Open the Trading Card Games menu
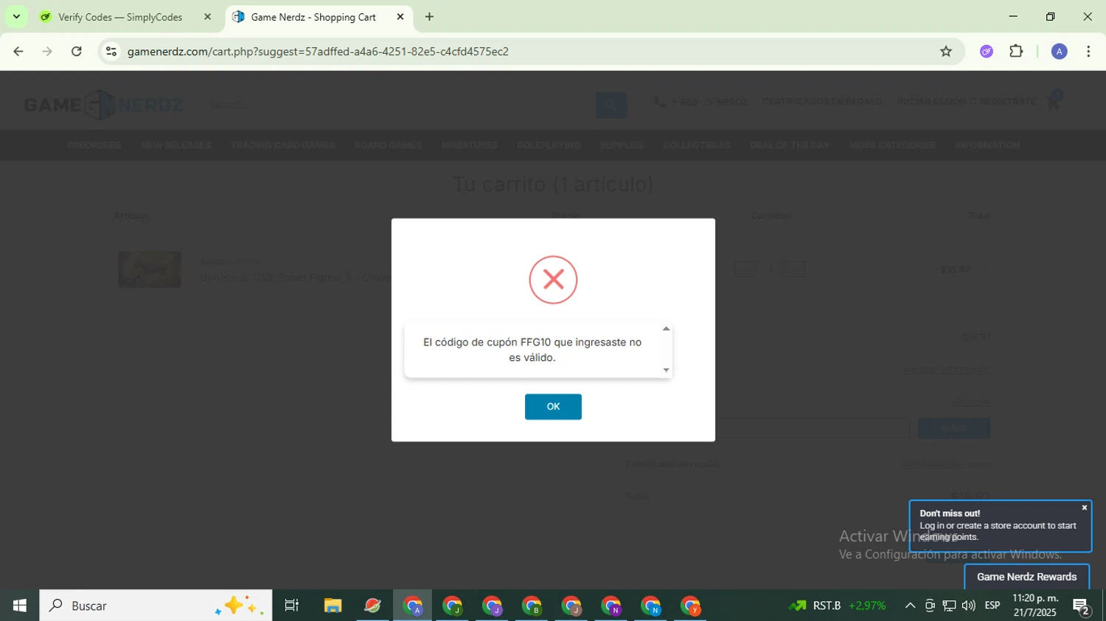Image resolution: width=1106 pixels, height=621 pixels. tap(283, 145)
